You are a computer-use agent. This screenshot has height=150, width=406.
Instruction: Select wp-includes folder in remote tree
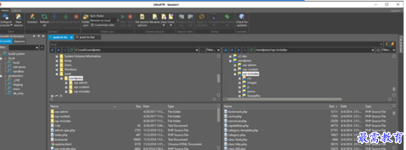(x=250, y=74)
